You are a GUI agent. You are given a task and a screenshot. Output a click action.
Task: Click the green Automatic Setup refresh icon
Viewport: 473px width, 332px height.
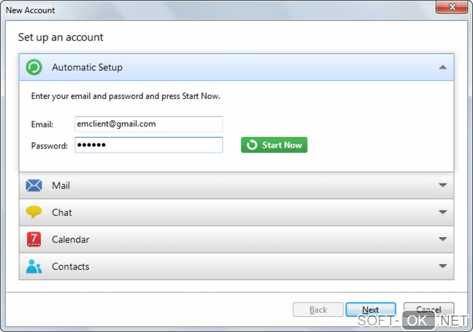tap(34, 67)
